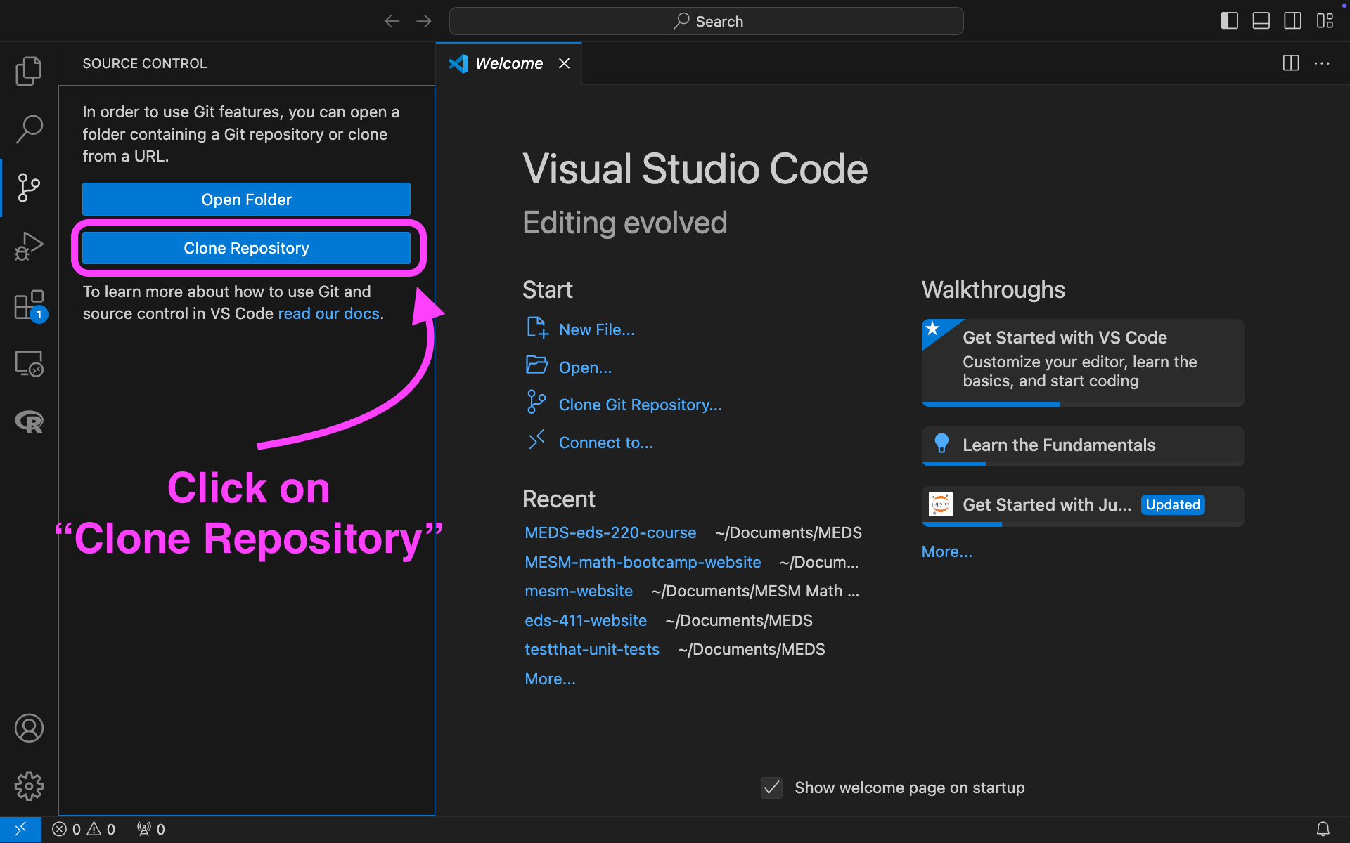1350x843 pixels.
Task: Open the R extension sidebar icon
Action: (29, 421)
